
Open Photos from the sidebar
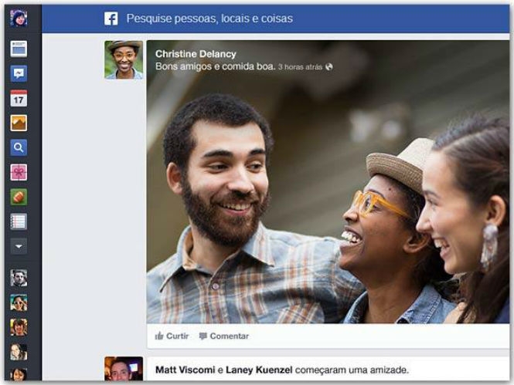[x=19, y=123]
